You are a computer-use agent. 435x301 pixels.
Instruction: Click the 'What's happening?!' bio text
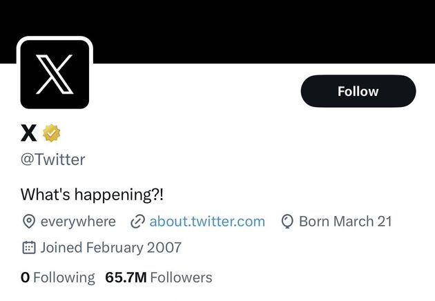pyautogui.click(x=92, y=194)
